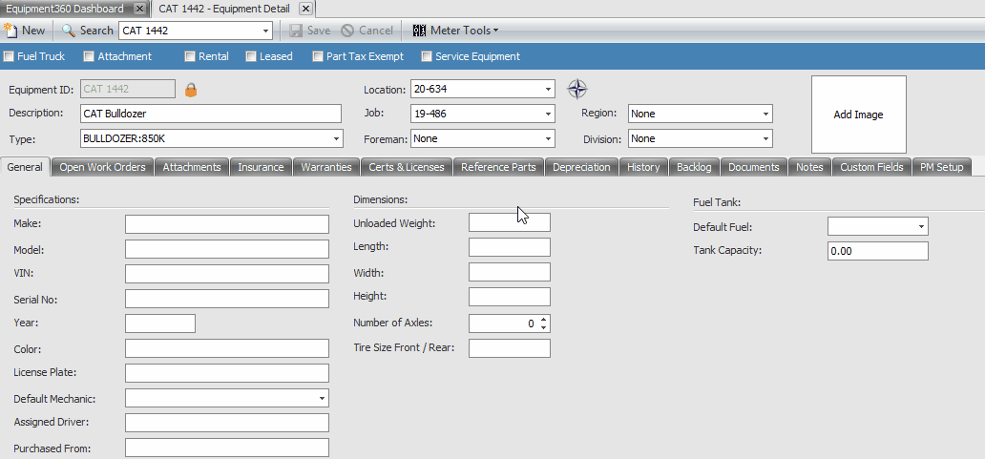
Task: Expand the Foreman dropdown
Action: 549,138
